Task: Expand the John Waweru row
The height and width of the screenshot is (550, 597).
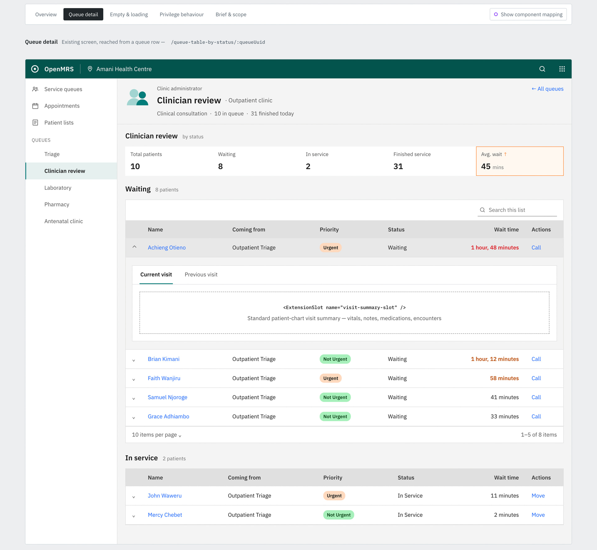Action: [134, 497]
